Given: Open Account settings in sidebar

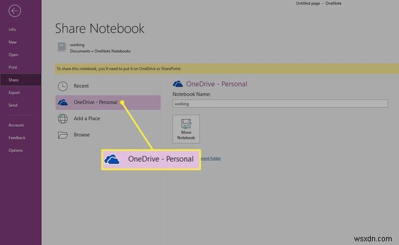Looking at the screenshot, I should pos(16,125).
